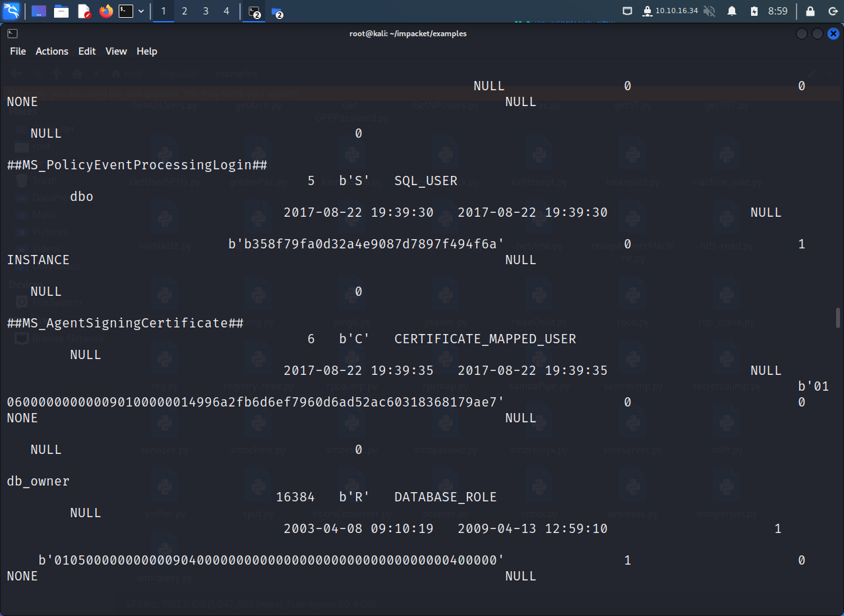Click the text ##MS_AgentSigningCertificate##
Viewport: 844px width, 616px height.
point(125,323)
